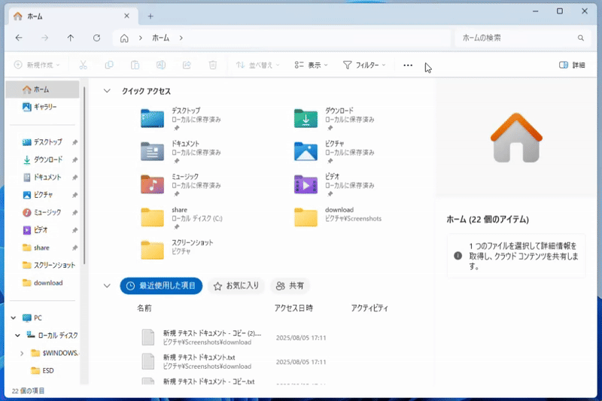Refresh the current folder view
The width and height of the screenshot is (602, 401).
97,38
